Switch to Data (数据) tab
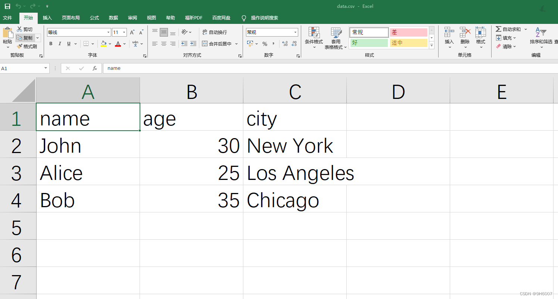Viewport: 558px width, 299px height. coord(113,18)
